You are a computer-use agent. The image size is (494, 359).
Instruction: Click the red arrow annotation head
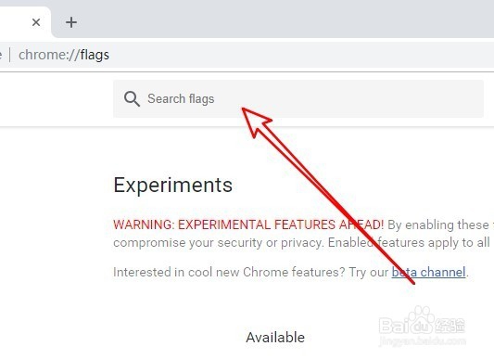point(256,122)
